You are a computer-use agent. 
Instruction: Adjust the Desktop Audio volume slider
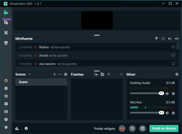147,93
